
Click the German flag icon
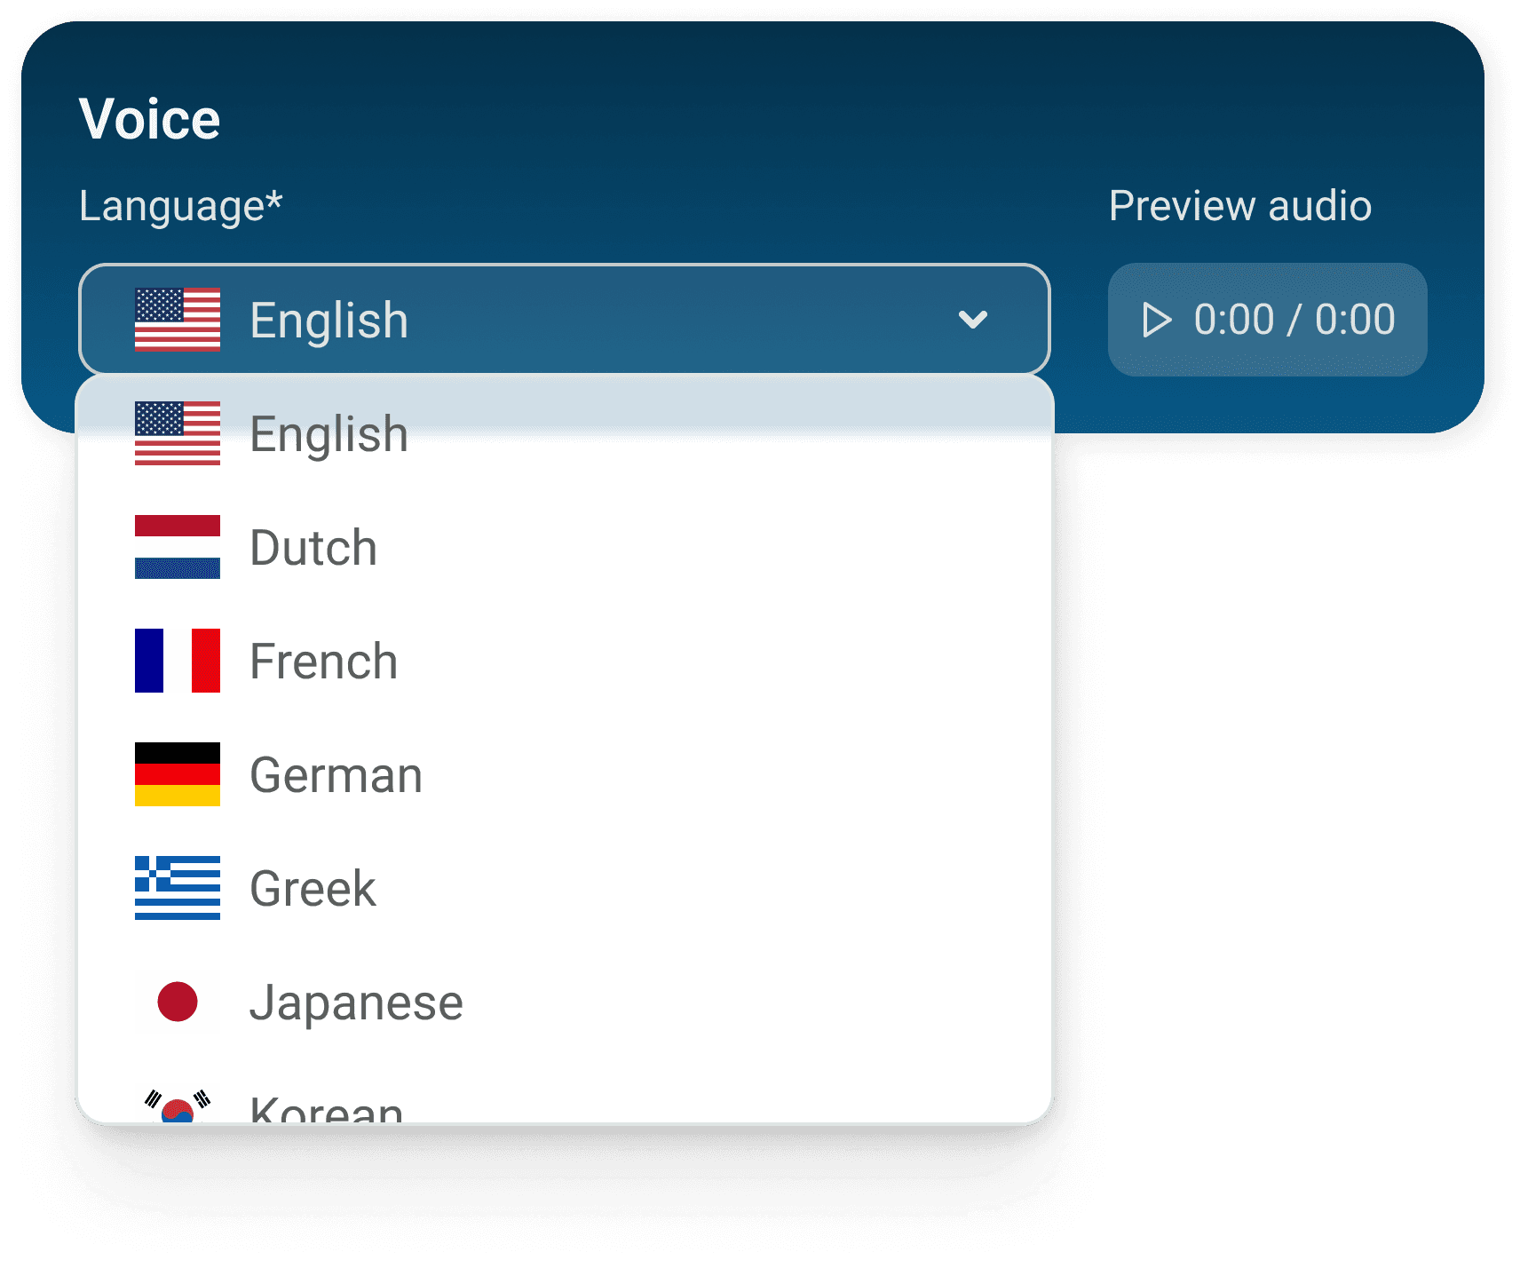pyautogui.click(x=178, y=774)
